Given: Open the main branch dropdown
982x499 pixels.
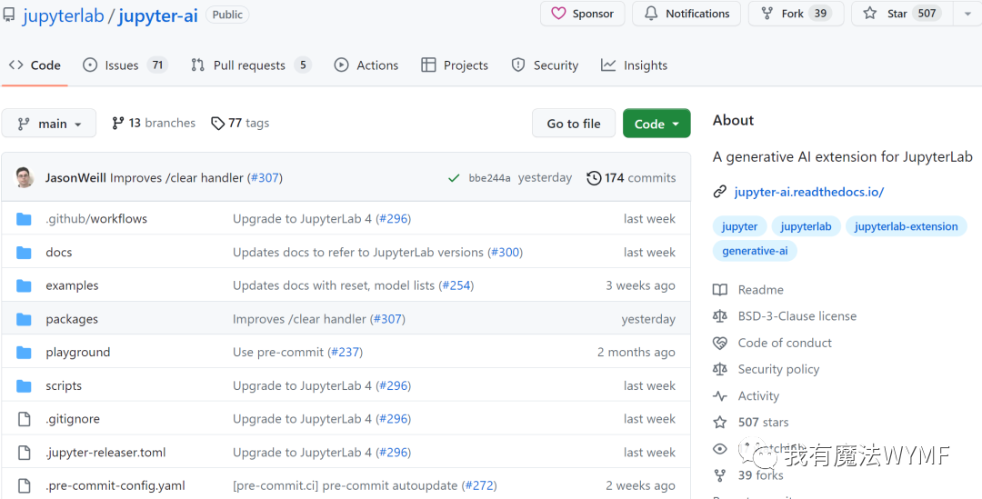Looking at the screenshot, I should pos(49,124).
